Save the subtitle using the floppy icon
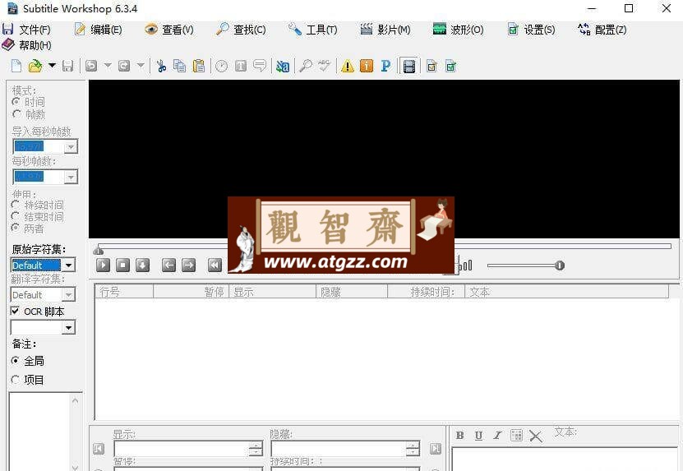The width and height of the screenshot is (683, 471). (67, 67)
